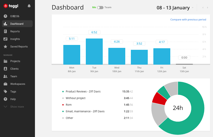
Task: Click the Tuesday 6:52 bar in chart
Action: (94, 51)
